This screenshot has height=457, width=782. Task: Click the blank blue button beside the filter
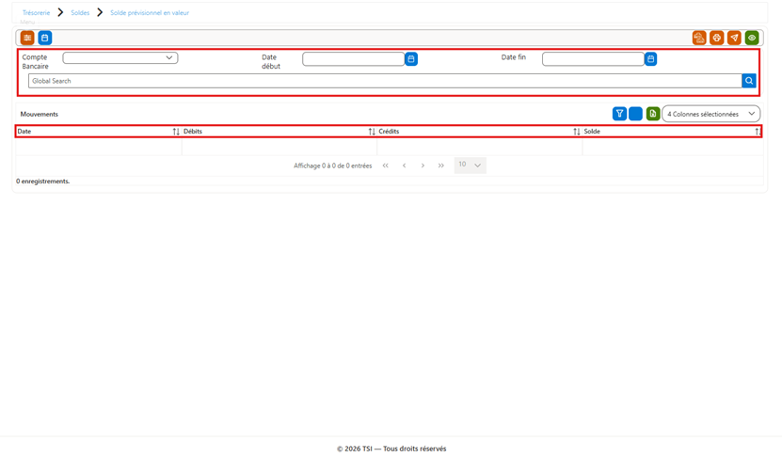[636, 114]
